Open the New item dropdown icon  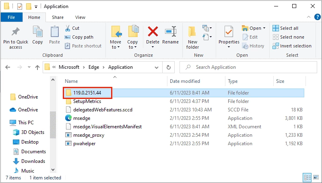[x=207, y=28]
